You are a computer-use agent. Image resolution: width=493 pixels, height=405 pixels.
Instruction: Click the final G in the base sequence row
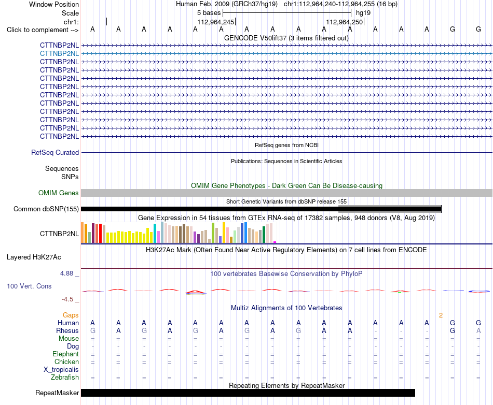478,29
